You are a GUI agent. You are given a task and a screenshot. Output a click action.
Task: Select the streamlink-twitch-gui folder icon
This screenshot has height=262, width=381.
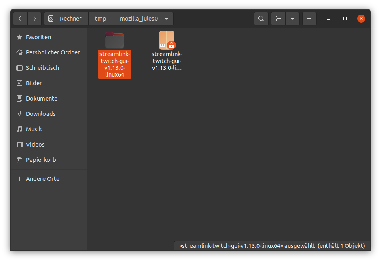[x=114, y=40]
